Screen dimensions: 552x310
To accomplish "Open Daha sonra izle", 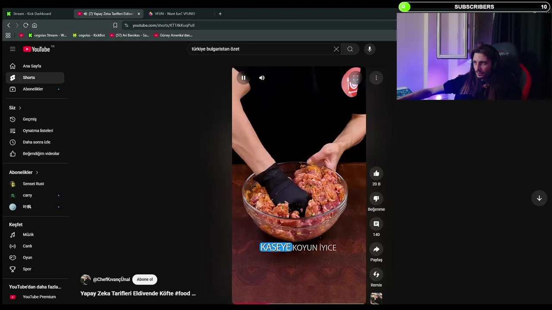I will (35, 142).
